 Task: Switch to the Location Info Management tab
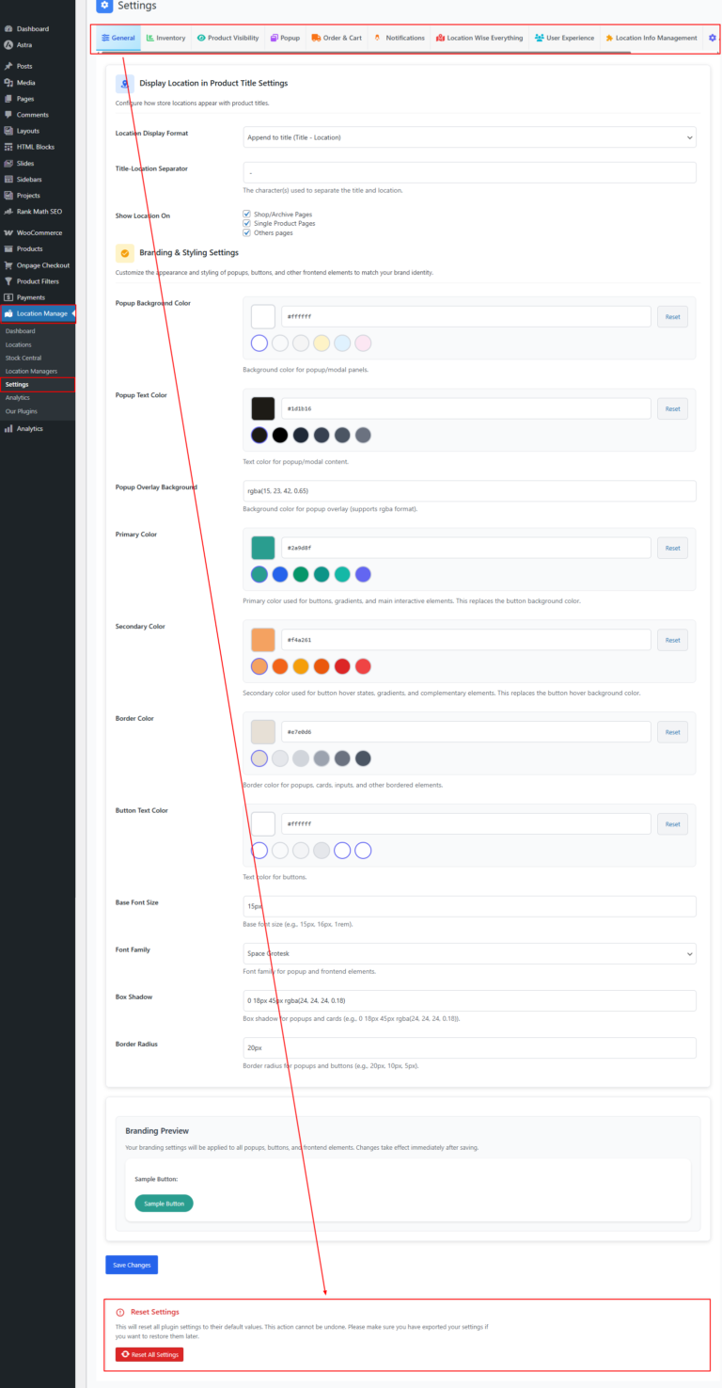coord(651,39)
